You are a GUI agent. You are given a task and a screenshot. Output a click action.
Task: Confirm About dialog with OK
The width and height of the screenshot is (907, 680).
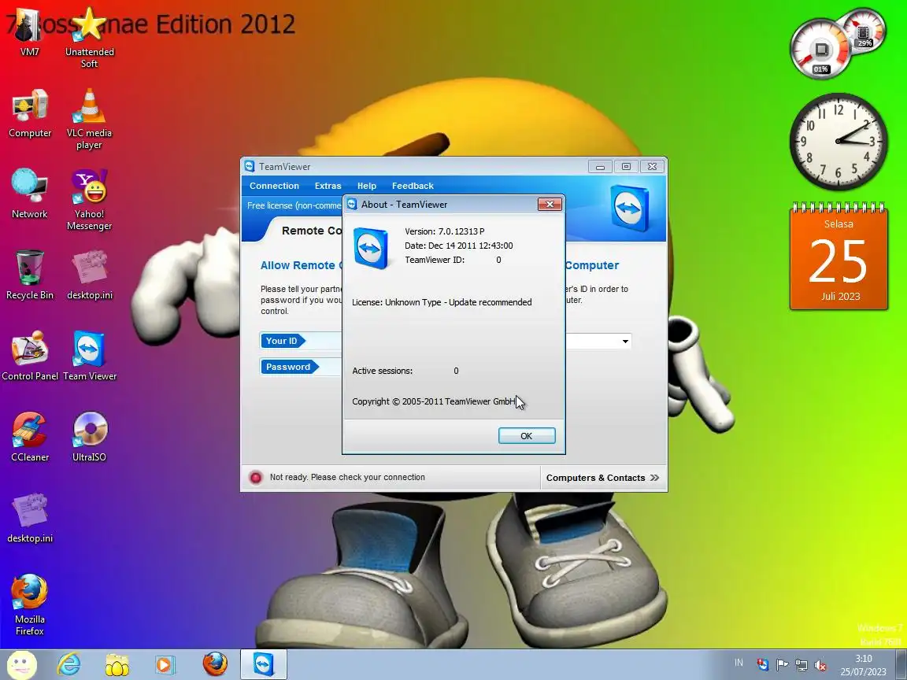[527, 435]
